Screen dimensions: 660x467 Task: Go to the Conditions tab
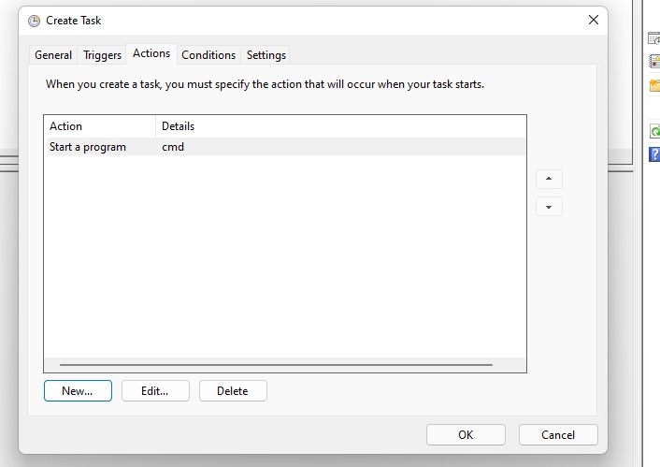tap(208, 55)
